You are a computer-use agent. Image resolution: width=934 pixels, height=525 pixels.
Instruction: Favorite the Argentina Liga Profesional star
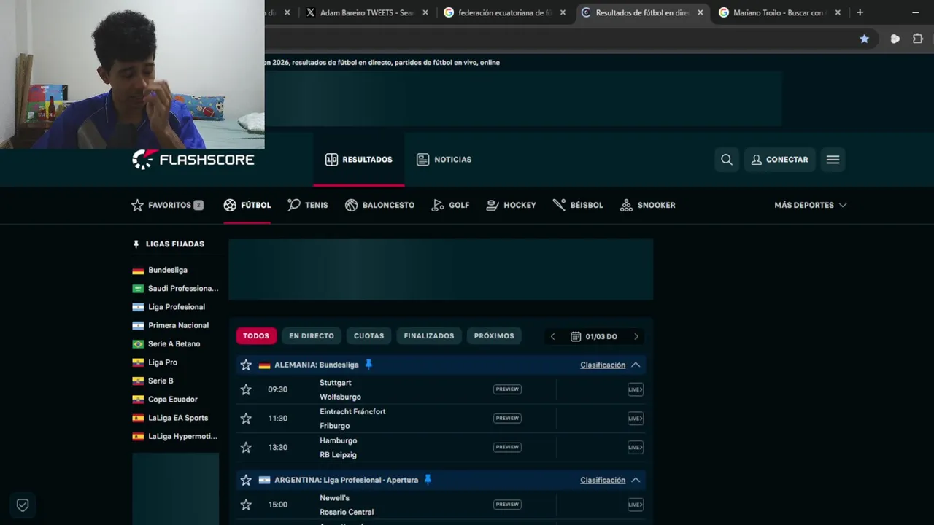[x=246, y=480]
